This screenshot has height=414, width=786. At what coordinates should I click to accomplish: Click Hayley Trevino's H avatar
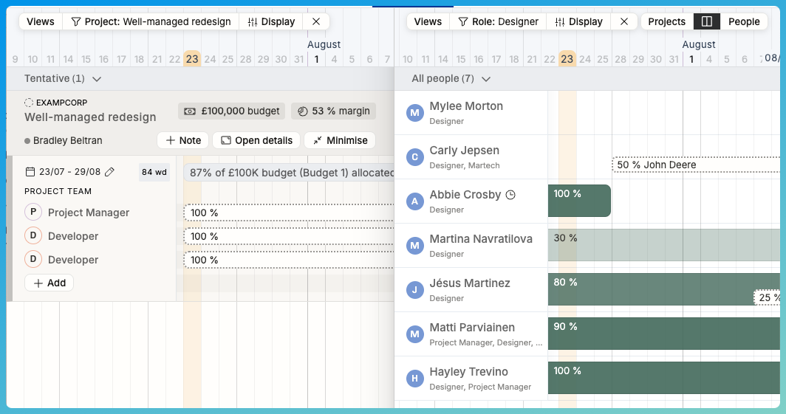(x=414, y=378)
